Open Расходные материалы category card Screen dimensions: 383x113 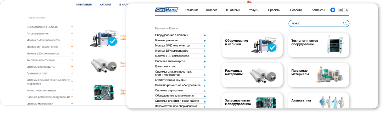(252, 75)
